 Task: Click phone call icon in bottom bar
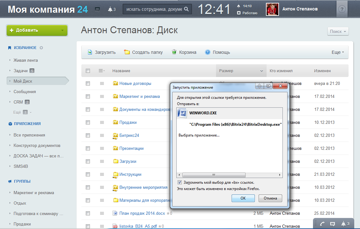point(322,224)
